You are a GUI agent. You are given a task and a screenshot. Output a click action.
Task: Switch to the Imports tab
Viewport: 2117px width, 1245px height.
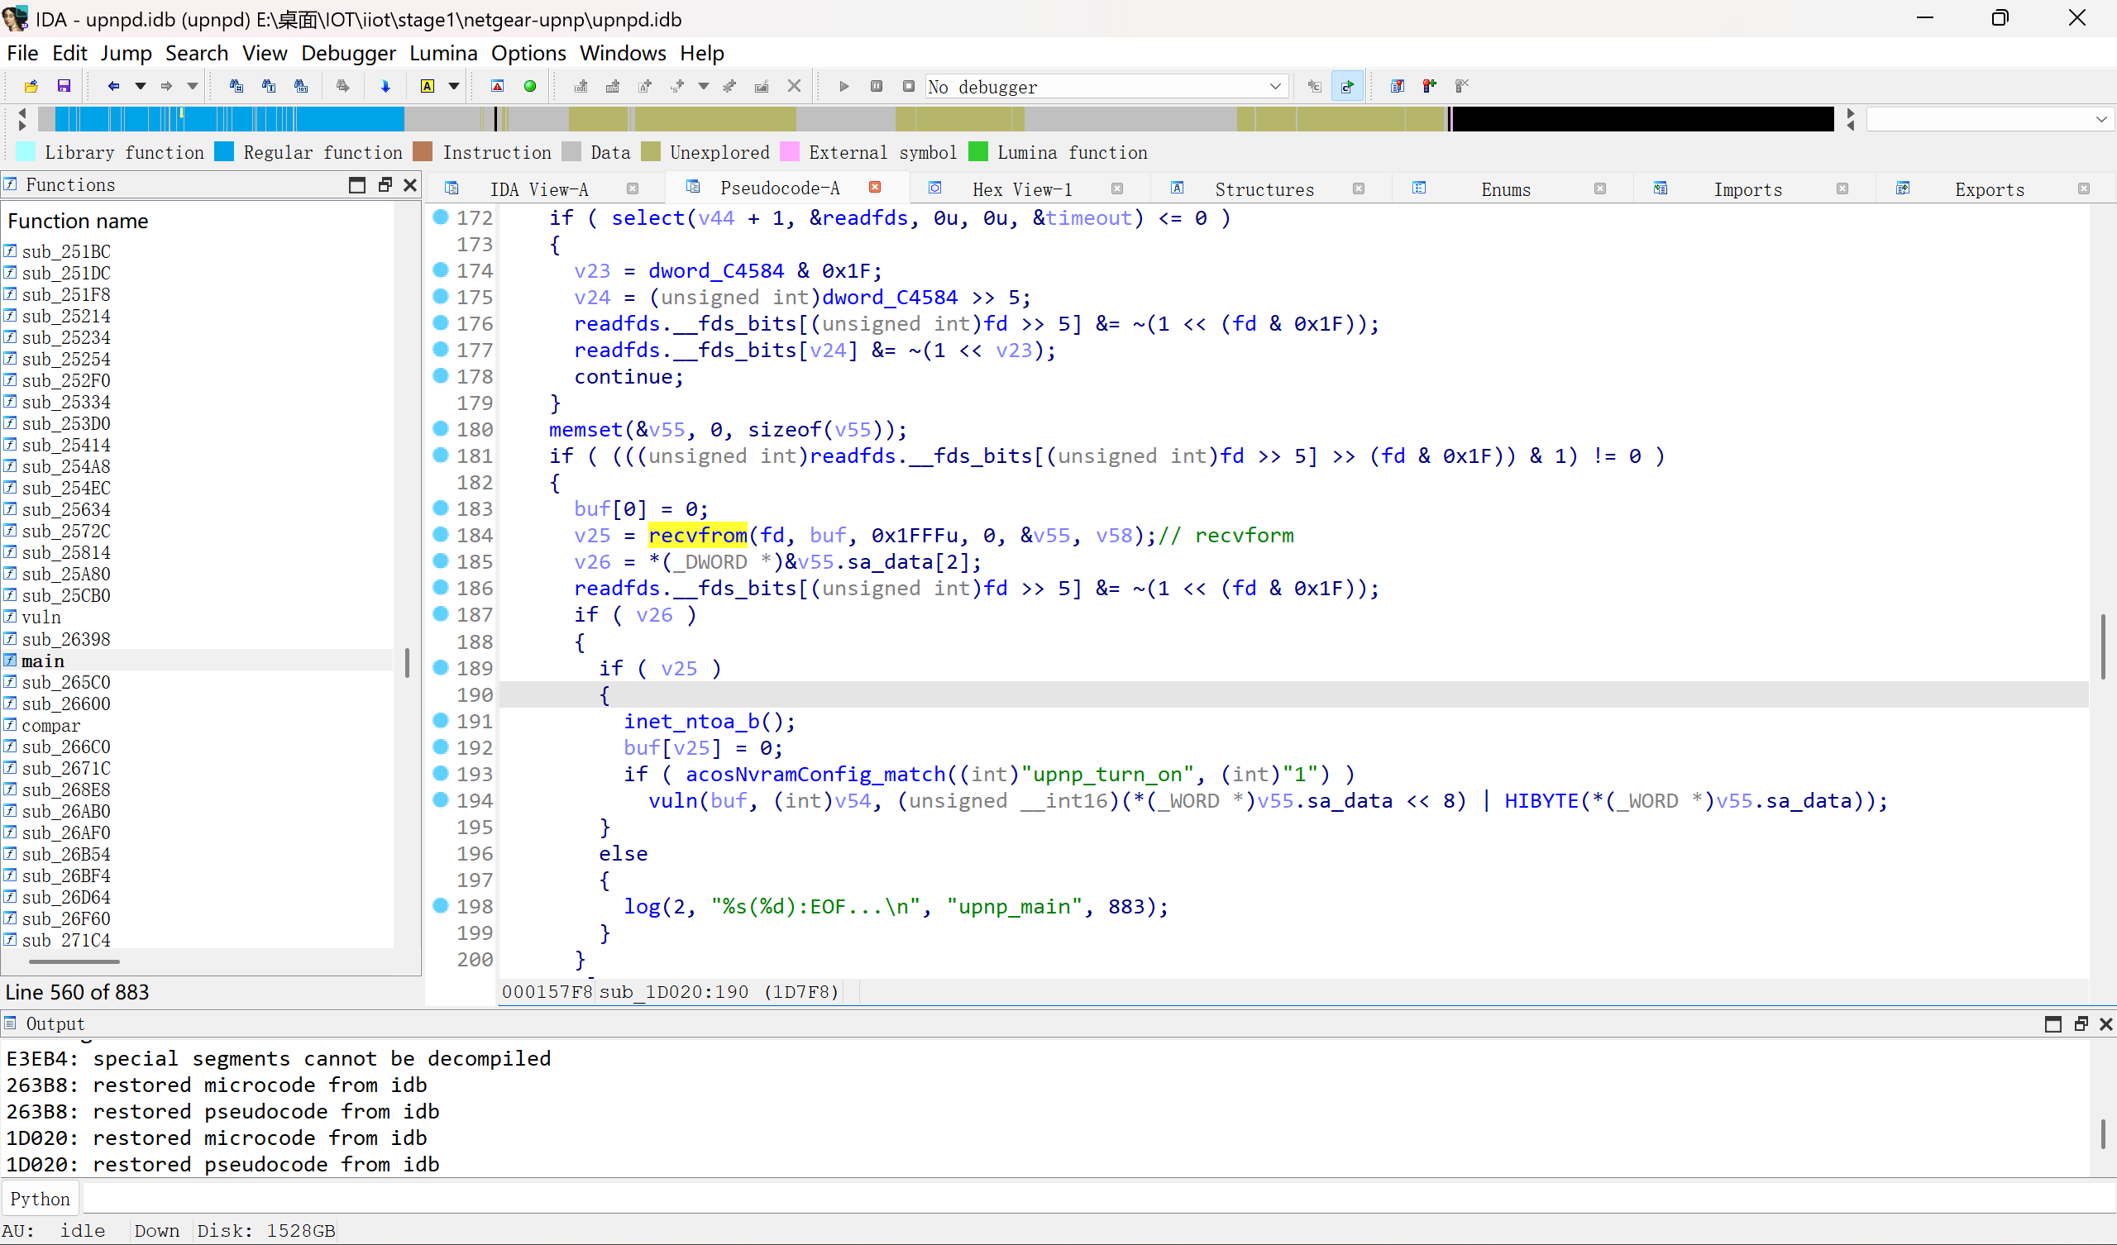(x=1747, y=189)
